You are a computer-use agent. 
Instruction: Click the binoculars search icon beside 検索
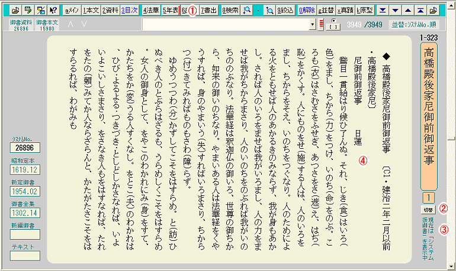click(247, 10)
